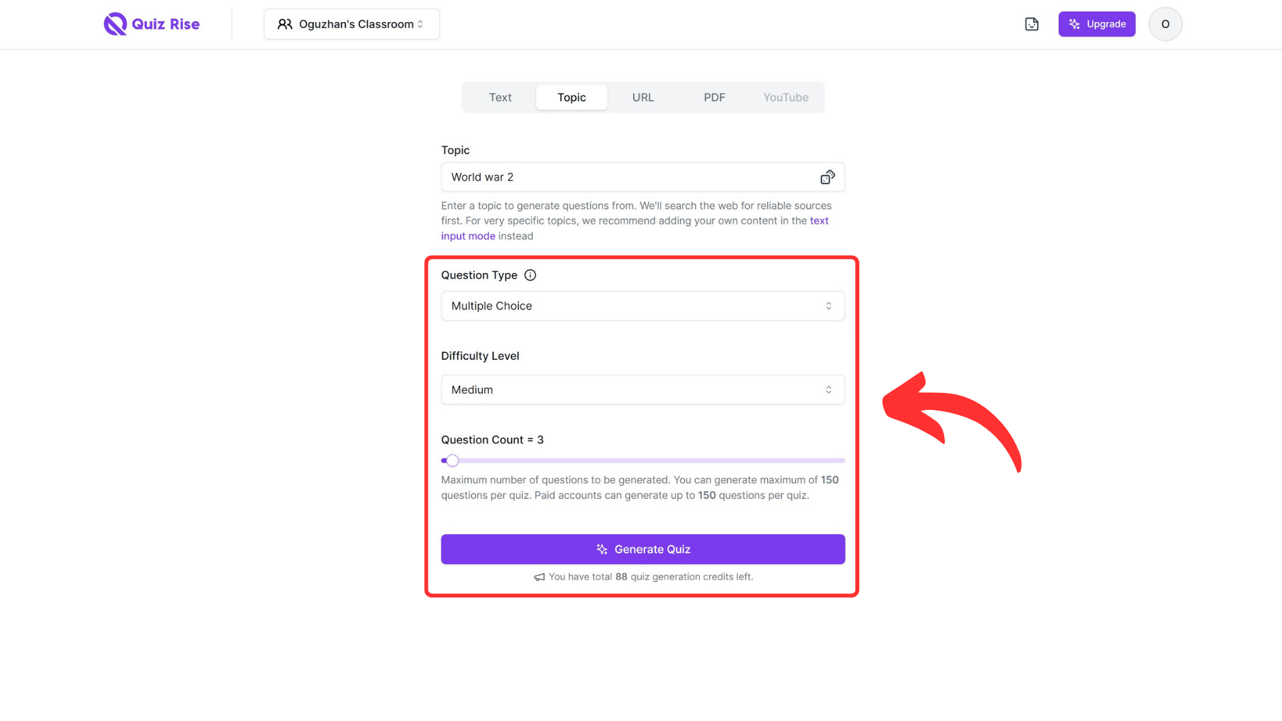Screen dimensions: 1282x721
Task: Open the Question Type dropdown showing Multiple Choice
Action: coord(642,306)
